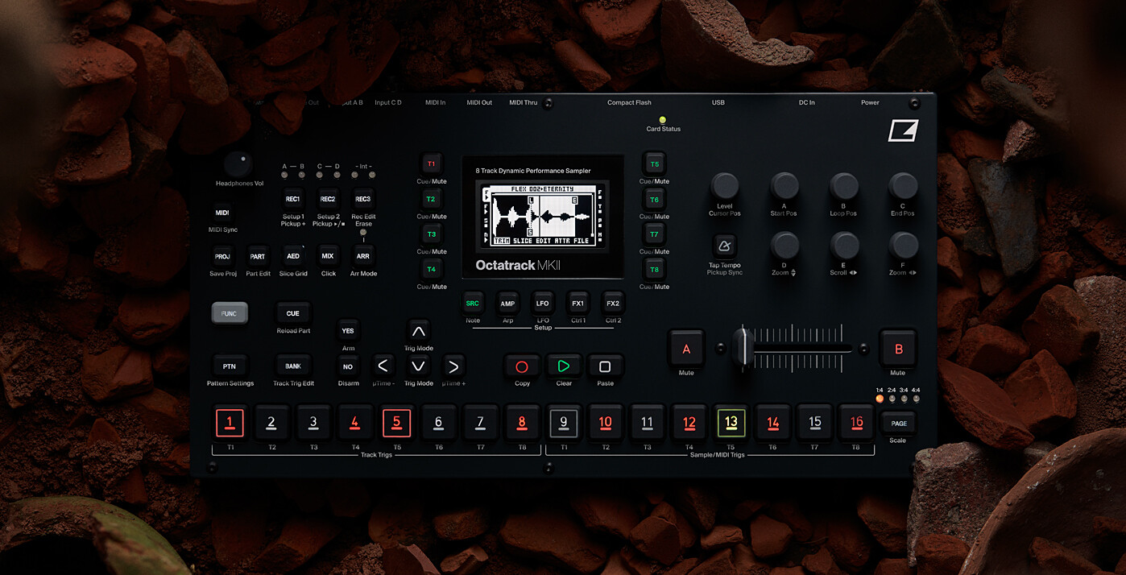Click the CUE button

pos(293,313)
